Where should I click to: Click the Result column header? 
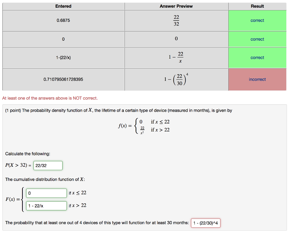click(257, 6)
